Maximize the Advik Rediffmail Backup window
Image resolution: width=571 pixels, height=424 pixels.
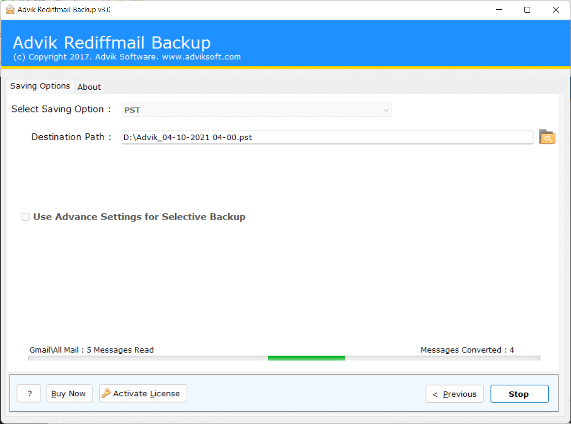click(527, 10)
